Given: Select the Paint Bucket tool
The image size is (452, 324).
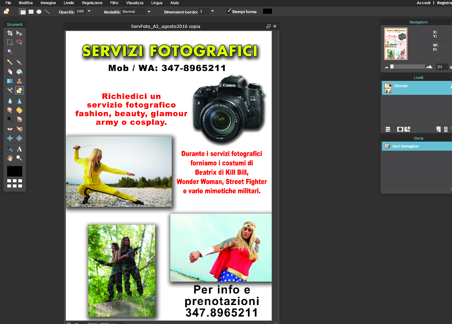Looking at the screenshot, I should click(x=19, y=72).
